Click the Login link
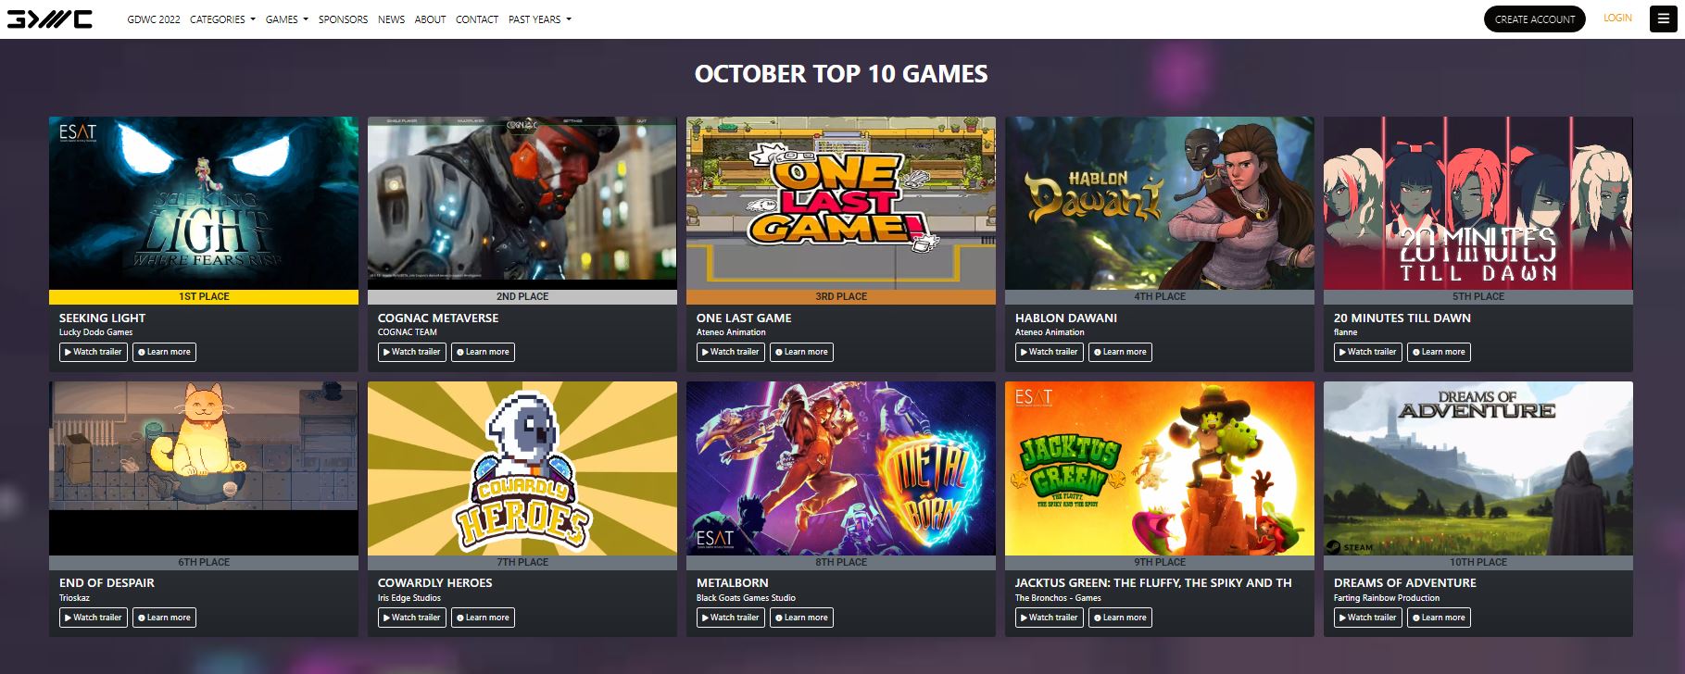This screenshot has height=674, width=1685. pyautogui.click(x=1617, y=19)
